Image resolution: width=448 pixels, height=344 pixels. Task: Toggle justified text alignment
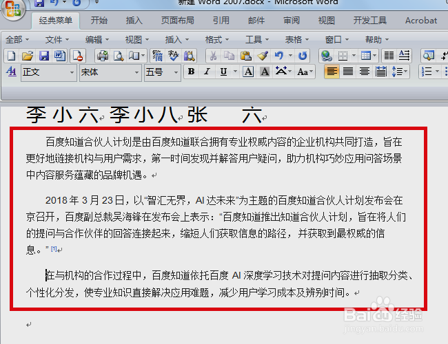click(347, 72)
